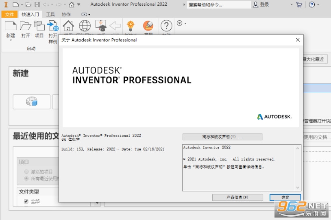Expand dropdown next to quick access New icon

[22, 4]
